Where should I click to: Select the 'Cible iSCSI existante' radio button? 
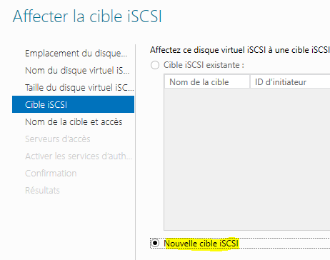(x=155, y=65)
